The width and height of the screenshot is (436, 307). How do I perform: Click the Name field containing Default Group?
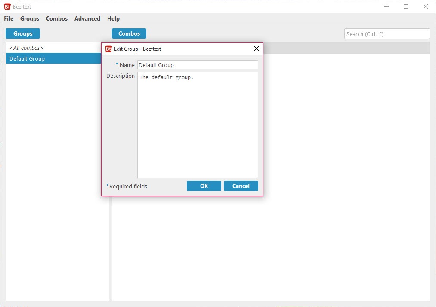coord(198,65)
